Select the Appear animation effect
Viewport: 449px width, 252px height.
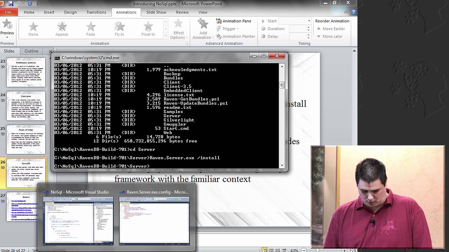pyautogui.click(x=62, y=28)
